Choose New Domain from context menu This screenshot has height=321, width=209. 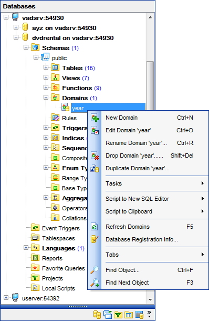[148, 118]
